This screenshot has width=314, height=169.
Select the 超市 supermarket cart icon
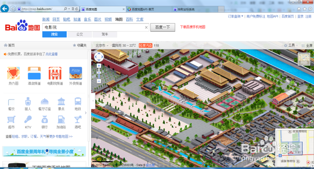pyautogui.click(x=11, y=119)
